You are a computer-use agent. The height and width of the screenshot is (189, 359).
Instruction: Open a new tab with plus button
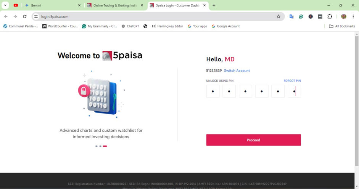click(214, 5)
